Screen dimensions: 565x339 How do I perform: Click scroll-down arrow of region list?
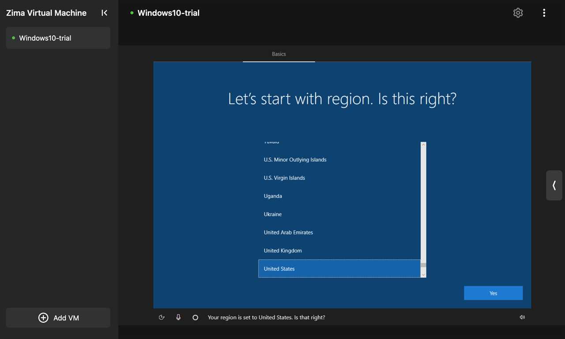click(x=423, y=275)
